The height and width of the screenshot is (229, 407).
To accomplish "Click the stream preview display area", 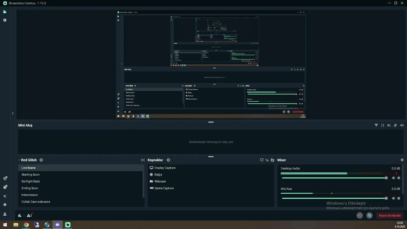I will click(x=211, y=65).
